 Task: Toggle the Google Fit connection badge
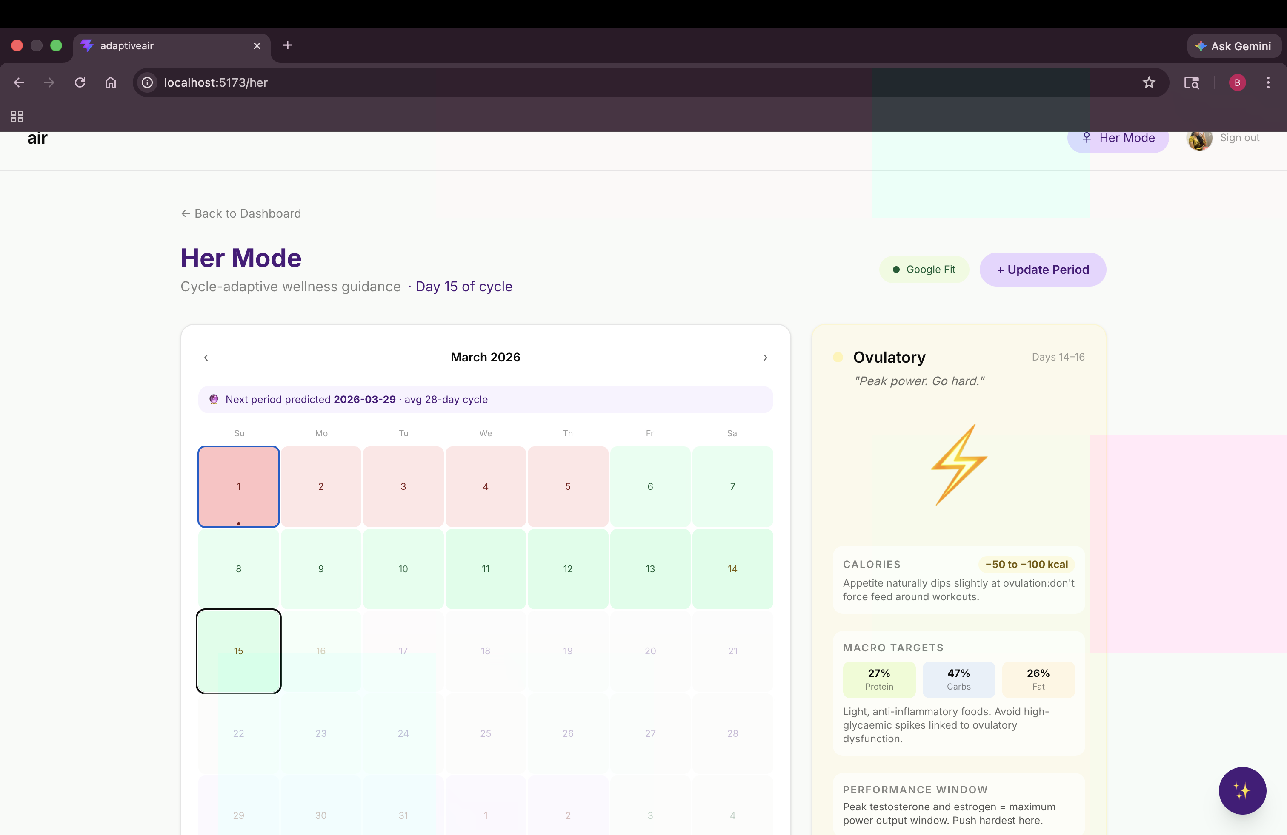pyautogui.click(x=924, y=270)
